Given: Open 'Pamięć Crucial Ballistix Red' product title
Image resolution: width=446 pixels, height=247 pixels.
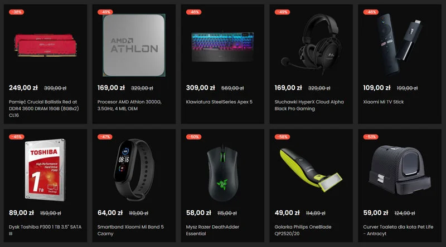Looking at the screenshot, I should 44,108.
